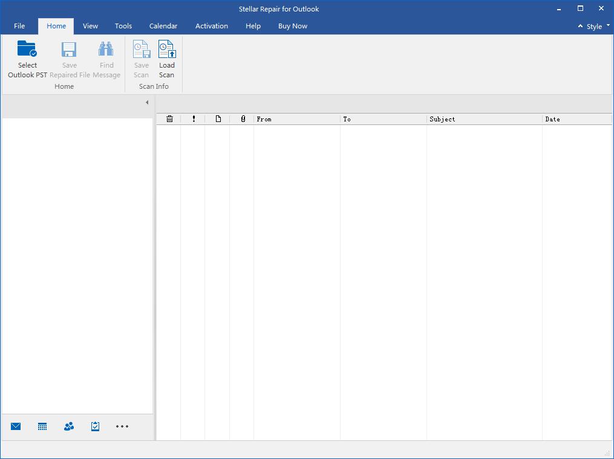The height and width of the screenshot is (459, 614).
Task: Switch to the Home ribbon tab
Action: (56, 26)
